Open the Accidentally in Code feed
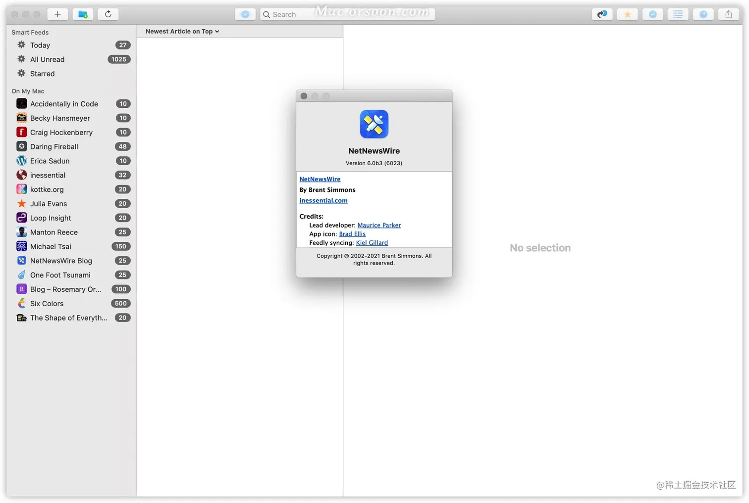Screen dimensions: 749x503 coord(71,104)
